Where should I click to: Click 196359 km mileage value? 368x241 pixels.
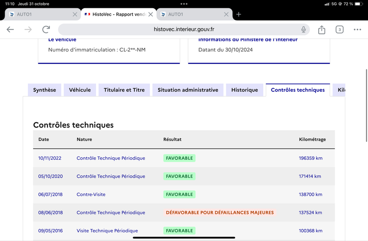[x=310, y=158]
